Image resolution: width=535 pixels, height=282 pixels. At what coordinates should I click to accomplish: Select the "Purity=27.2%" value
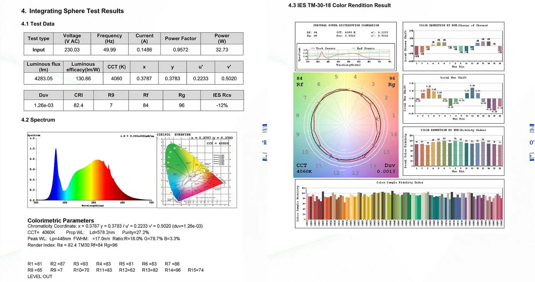click(x=135, y=232)
